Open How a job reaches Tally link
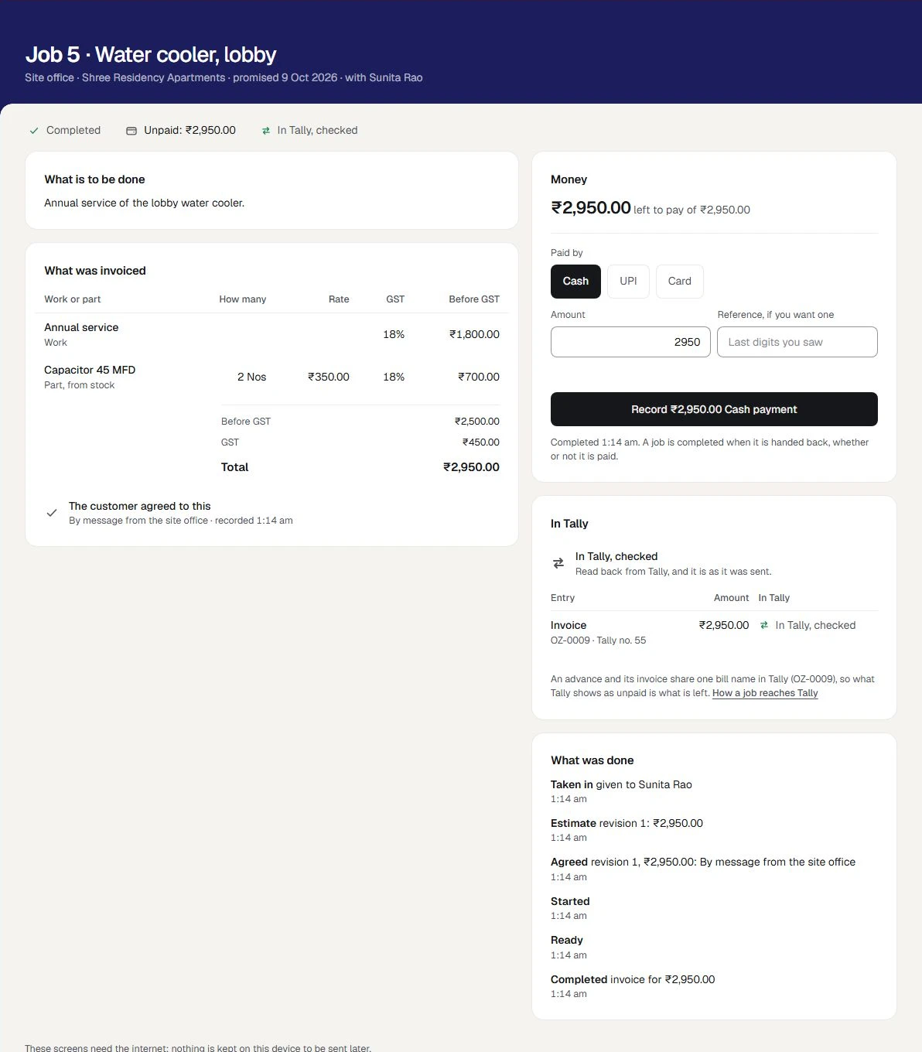This screenshot has height=1052, width=922. (765, 693)
